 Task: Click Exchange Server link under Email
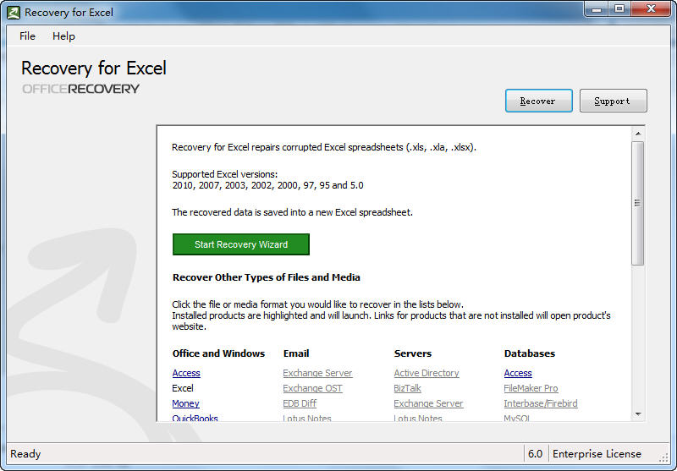(317, 373)
